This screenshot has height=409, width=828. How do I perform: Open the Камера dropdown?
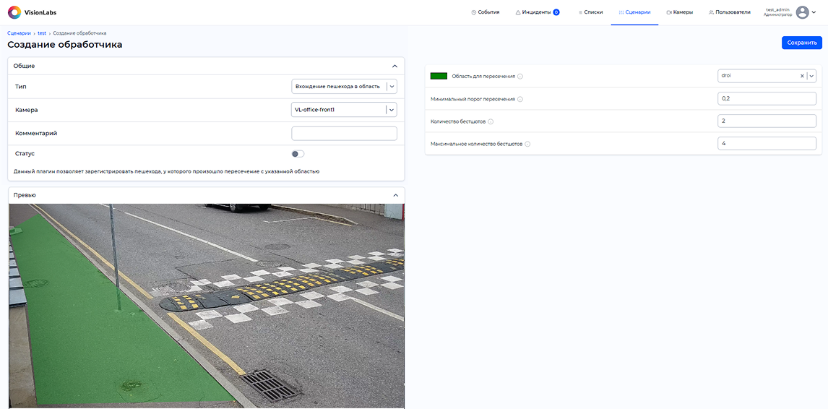[x=345, y=109]
